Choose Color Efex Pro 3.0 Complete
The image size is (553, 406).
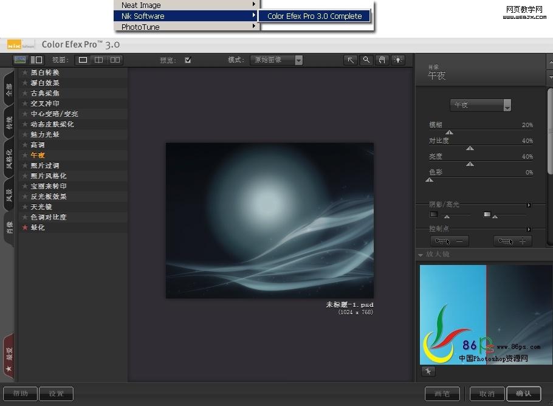(314, 16)
